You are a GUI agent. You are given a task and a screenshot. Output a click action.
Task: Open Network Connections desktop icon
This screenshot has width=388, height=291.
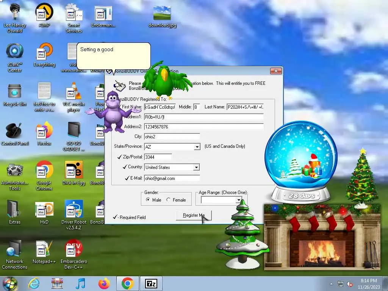pos(15,254)
